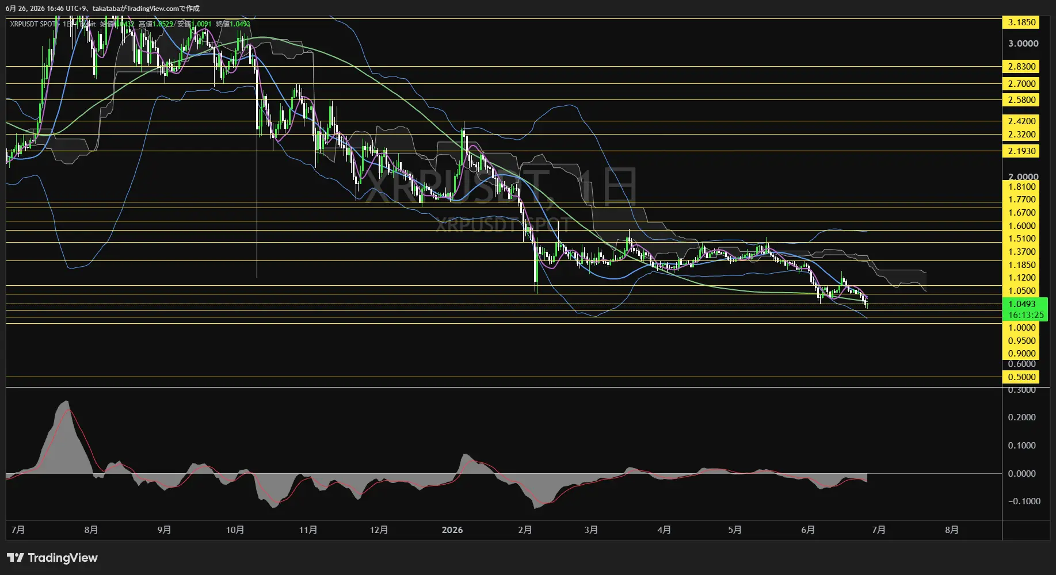The image size is (1056, 575).
Task: Click the 11月 label on the time axis
Action: [308, 530]
